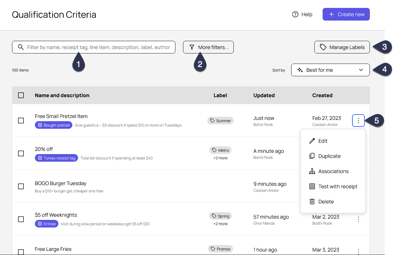
Task: Open the Help link with question icon
Action: click(302, 14)
